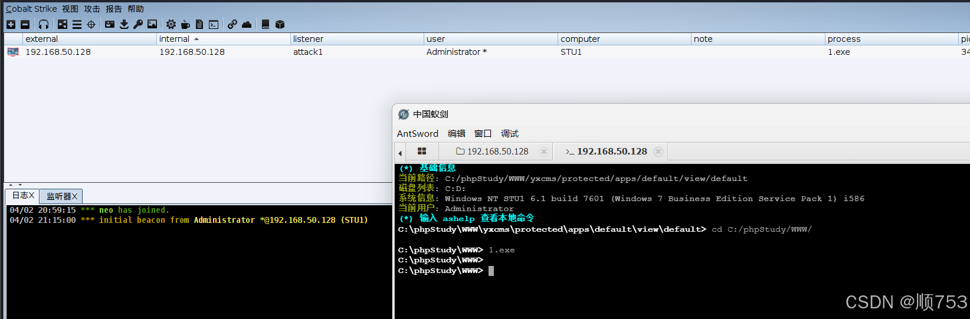The image size is (970, 319).
Task: Click the gear icon to generate executable
Action: 171,24
